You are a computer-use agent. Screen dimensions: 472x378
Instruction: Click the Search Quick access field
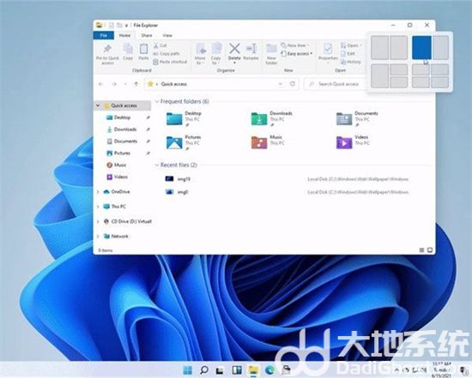tap(335, 84)
